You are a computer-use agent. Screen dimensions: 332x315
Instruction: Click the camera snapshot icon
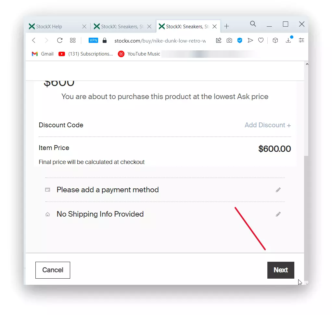coord(229,40)
